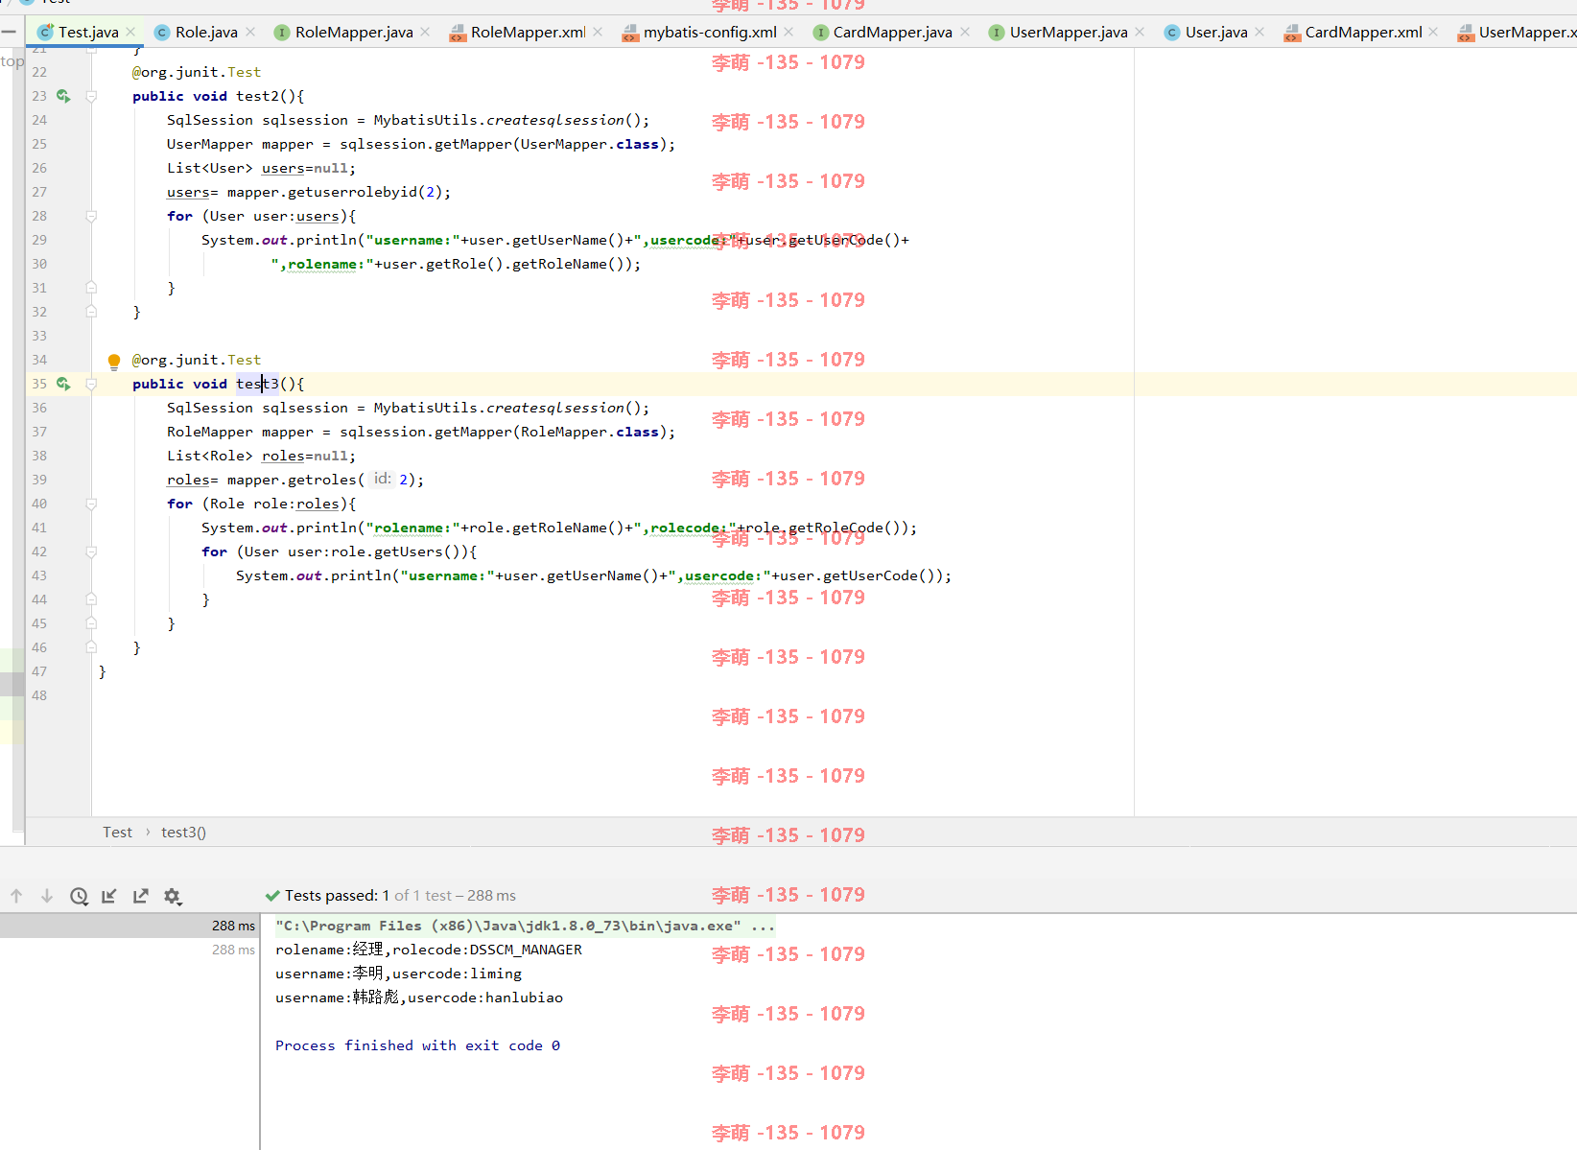
Task: Open test runner settings gear
Action: (173, 896)
